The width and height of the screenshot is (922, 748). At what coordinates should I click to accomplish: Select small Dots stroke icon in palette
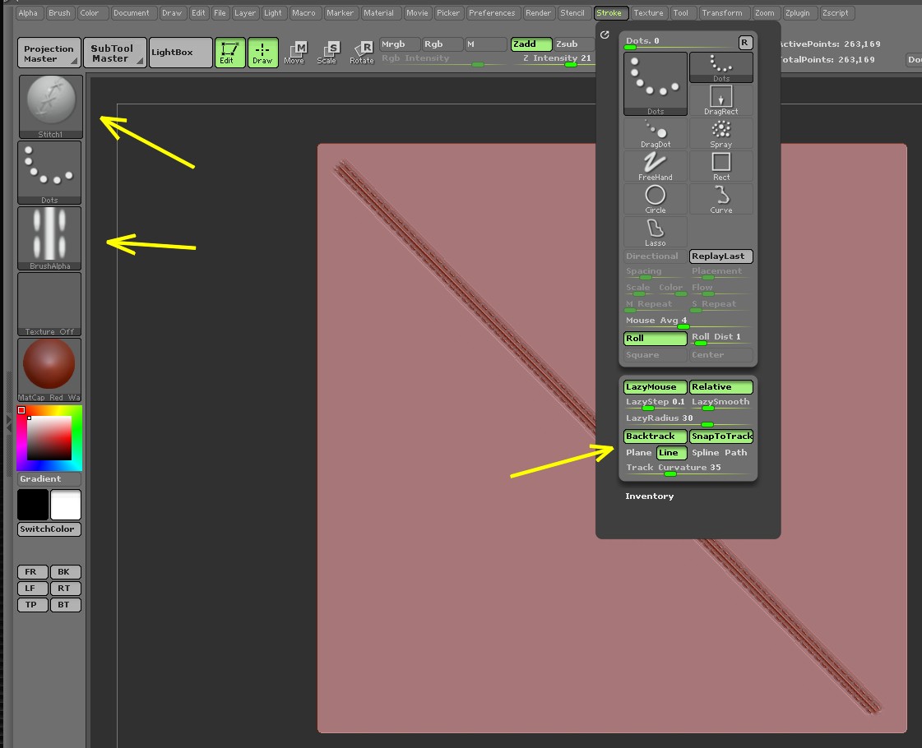tap(720, 67)
